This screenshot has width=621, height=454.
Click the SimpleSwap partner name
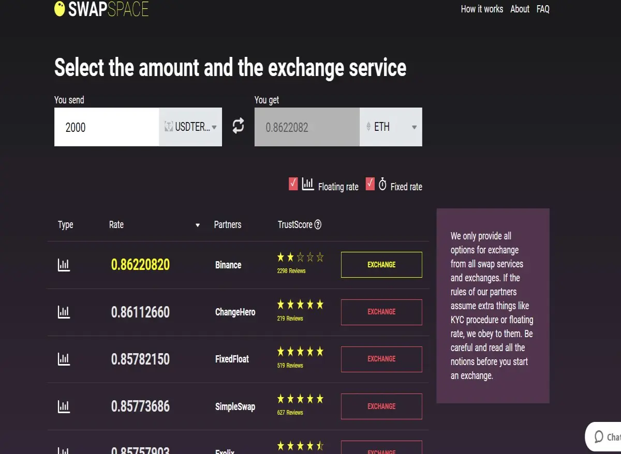pos(235,406)
